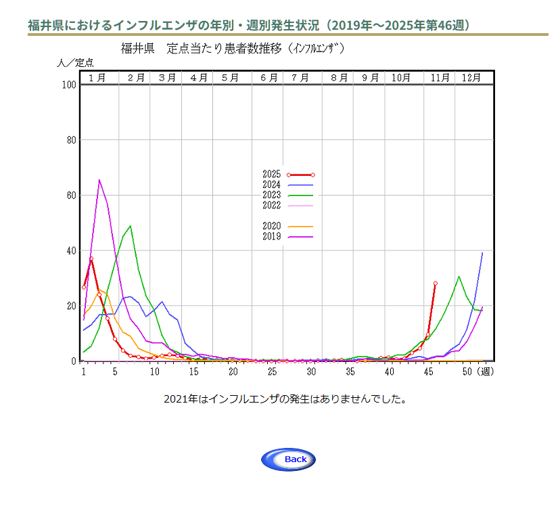
Task: Click the 100 label on the vertical axis
Action: pyautogui.click(x=68, y=85)
